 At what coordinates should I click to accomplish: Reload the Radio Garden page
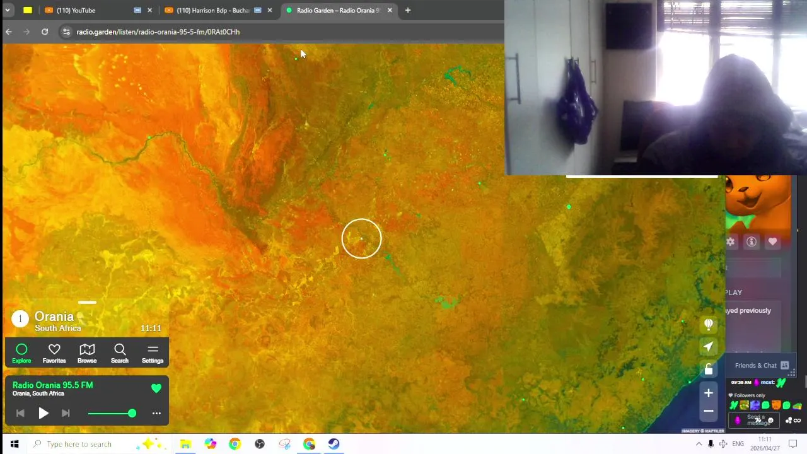coord(45,32)
